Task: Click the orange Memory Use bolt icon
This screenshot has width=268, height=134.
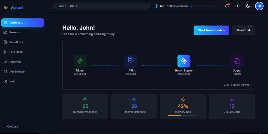Action: coord(183,99)
